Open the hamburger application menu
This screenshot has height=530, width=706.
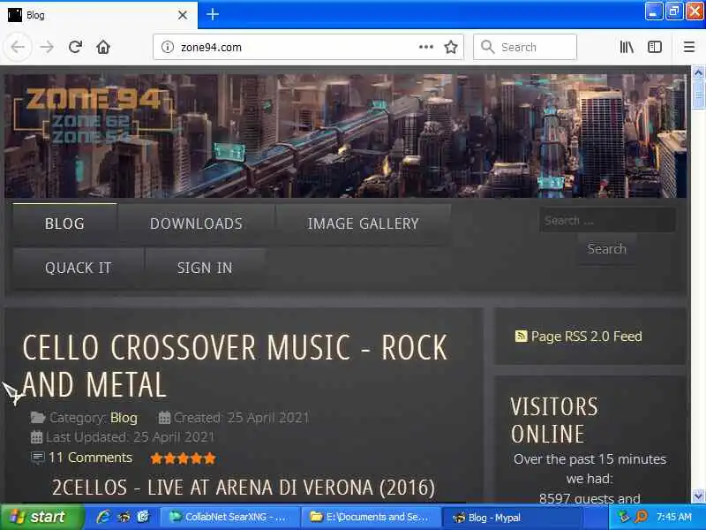[689, 47]
